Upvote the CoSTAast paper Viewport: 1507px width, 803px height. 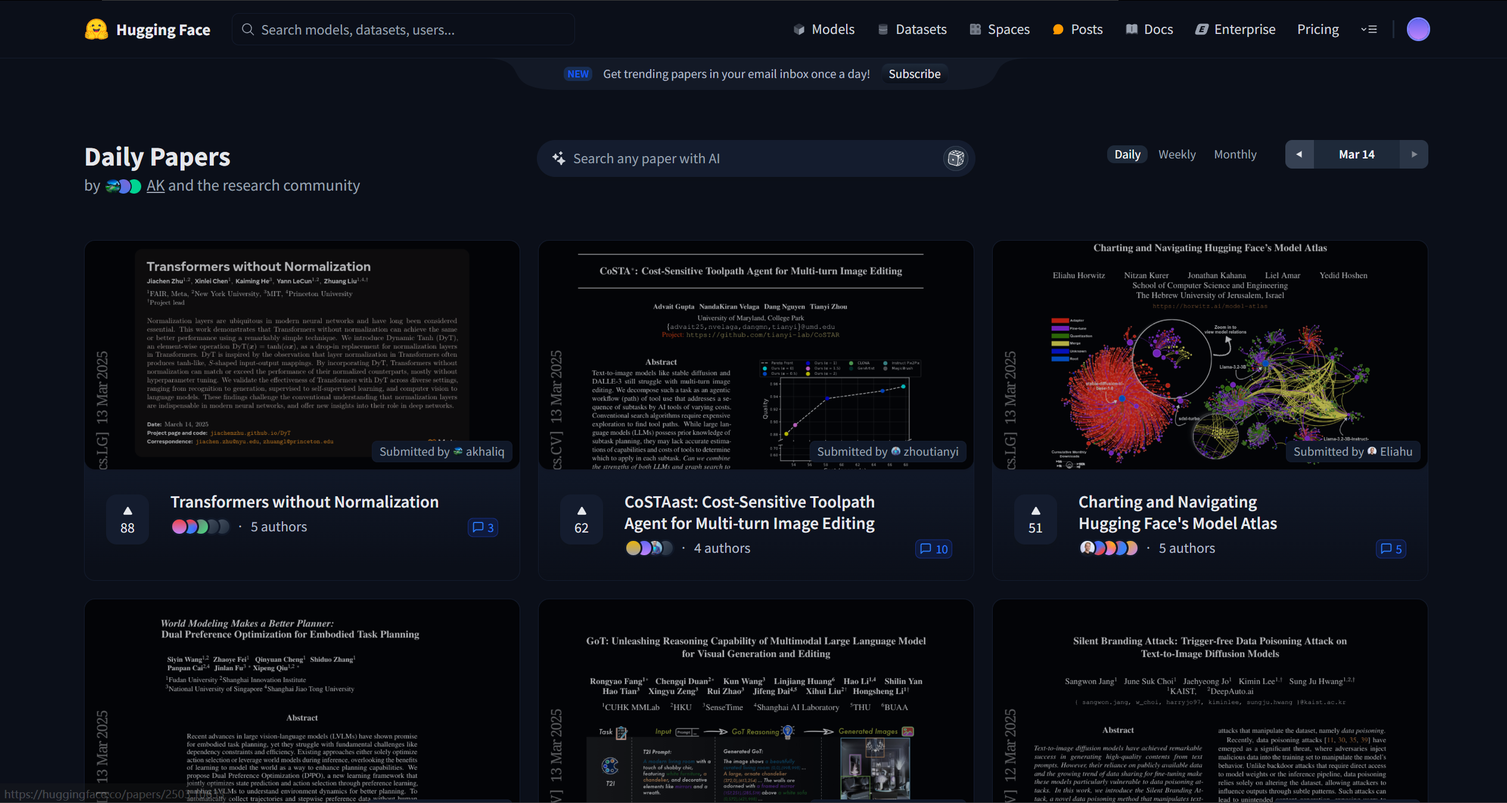[581, 519]
